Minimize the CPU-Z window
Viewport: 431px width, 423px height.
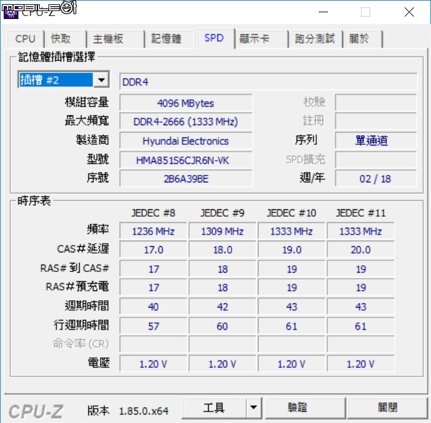(323, 12)
